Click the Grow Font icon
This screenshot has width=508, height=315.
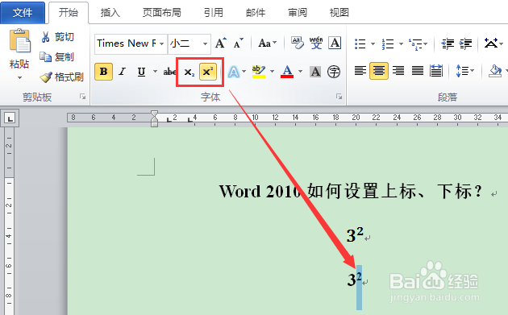[221, 43]
